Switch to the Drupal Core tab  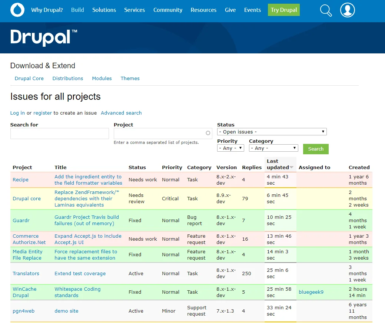[29, 78]
